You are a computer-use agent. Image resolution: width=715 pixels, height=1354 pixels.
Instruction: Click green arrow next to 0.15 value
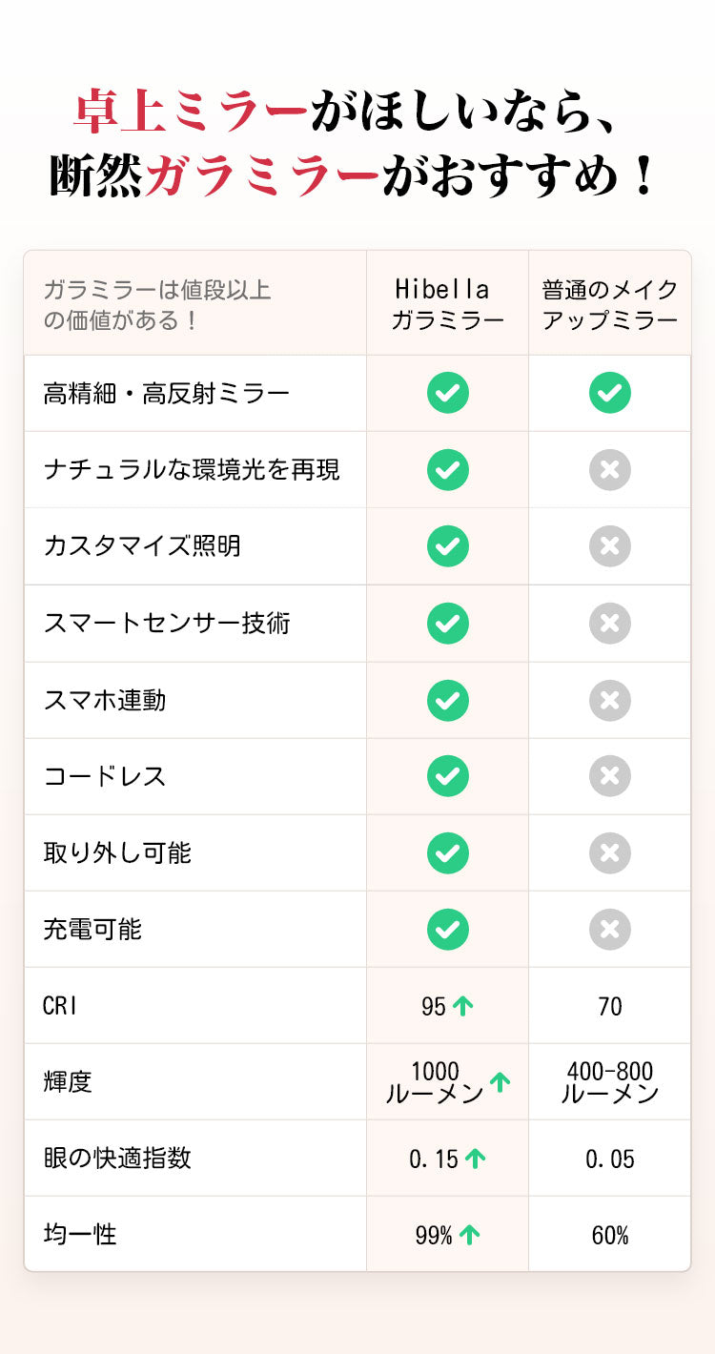pyautogui.click(x=475, y=1159)
